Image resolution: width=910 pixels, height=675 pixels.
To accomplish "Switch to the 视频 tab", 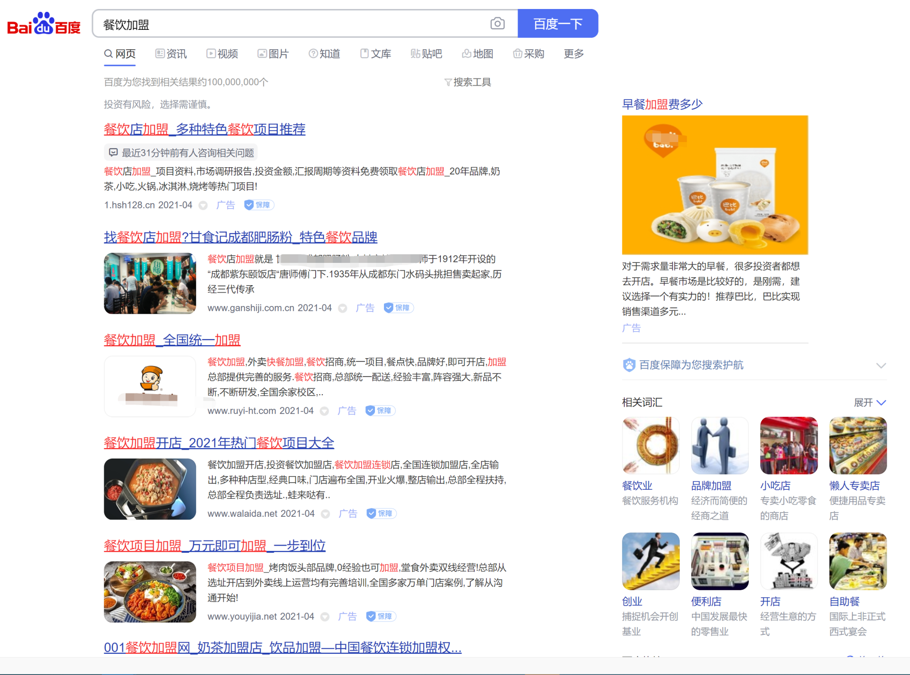I will (x=222, y=54).
